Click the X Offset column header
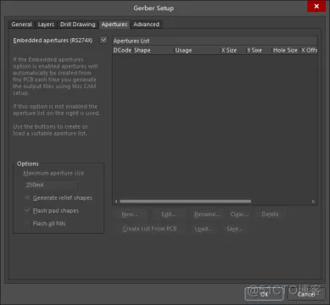The height and width of the screenshot is (305, 330). pos(309,50)
